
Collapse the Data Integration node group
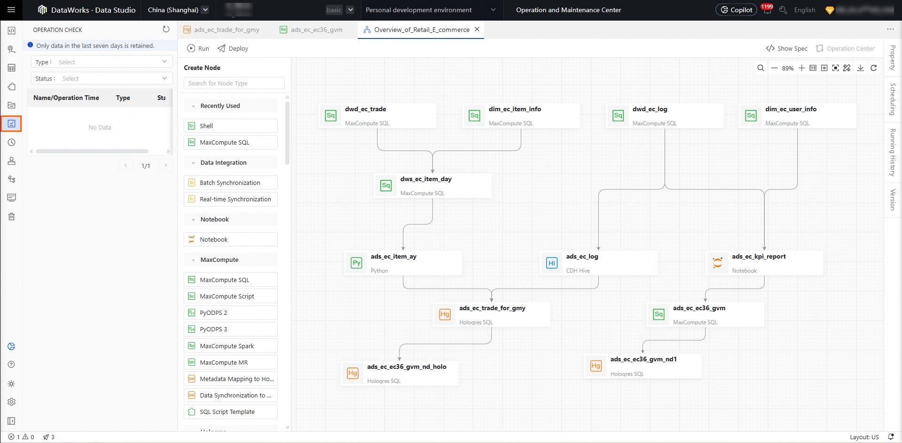(193, 163)
